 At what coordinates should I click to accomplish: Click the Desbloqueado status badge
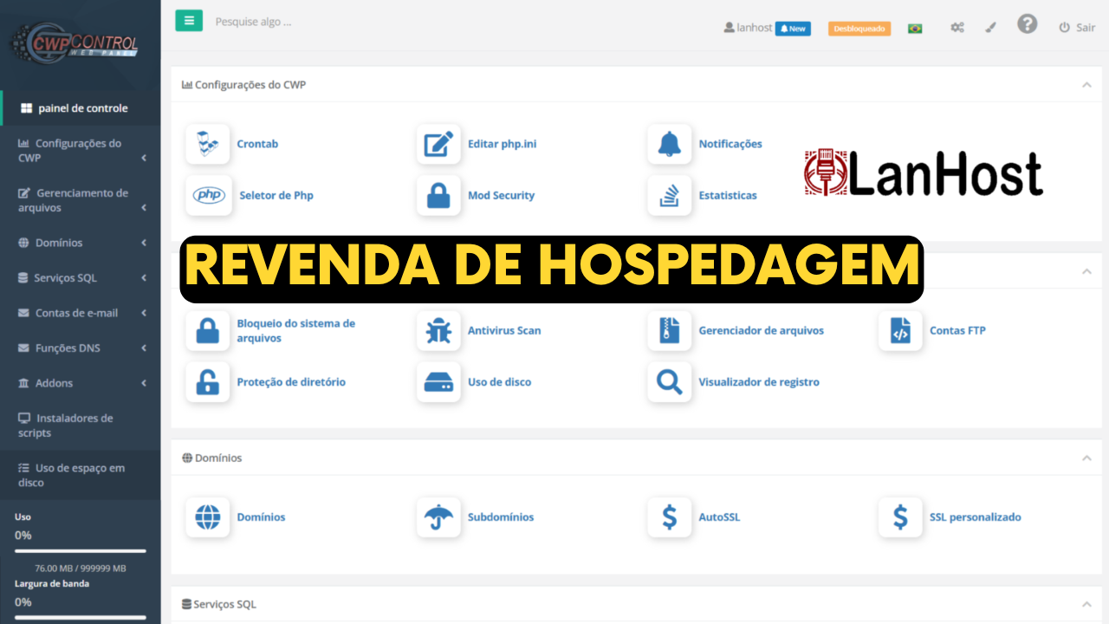[x=859, y=28]
